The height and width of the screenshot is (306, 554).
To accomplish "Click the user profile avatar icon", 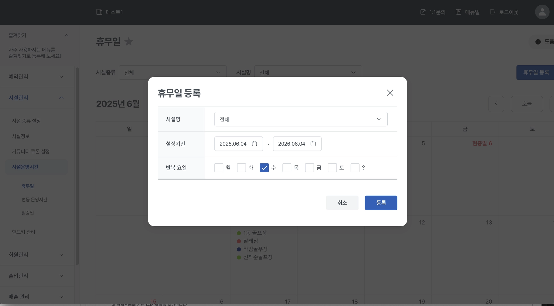I will coord(542,12).
